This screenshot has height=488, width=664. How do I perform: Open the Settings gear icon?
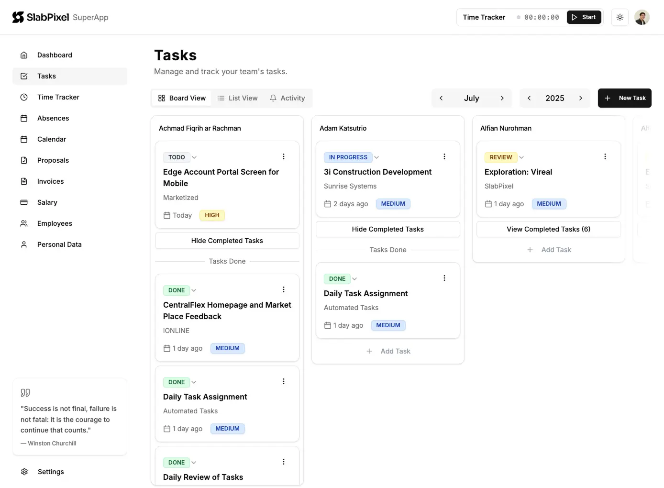click(x=24, y=472)
